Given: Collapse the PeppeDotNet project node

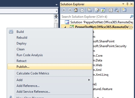Looking at the screenshot, I should click(x=65, y=27).
